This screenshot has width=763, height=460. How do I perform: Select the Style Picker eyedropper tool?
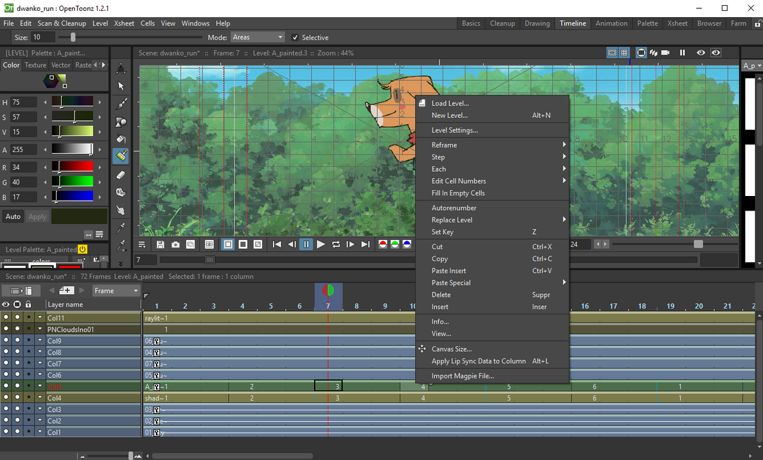[x=121, y=228]
